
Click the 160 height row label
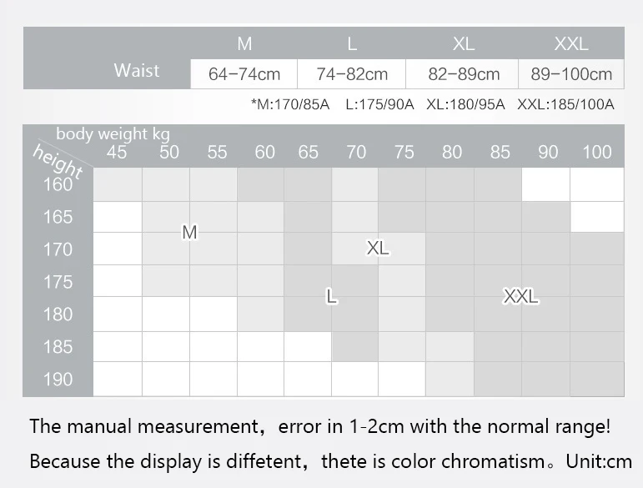pyautogui.click(x=58, y=184)
